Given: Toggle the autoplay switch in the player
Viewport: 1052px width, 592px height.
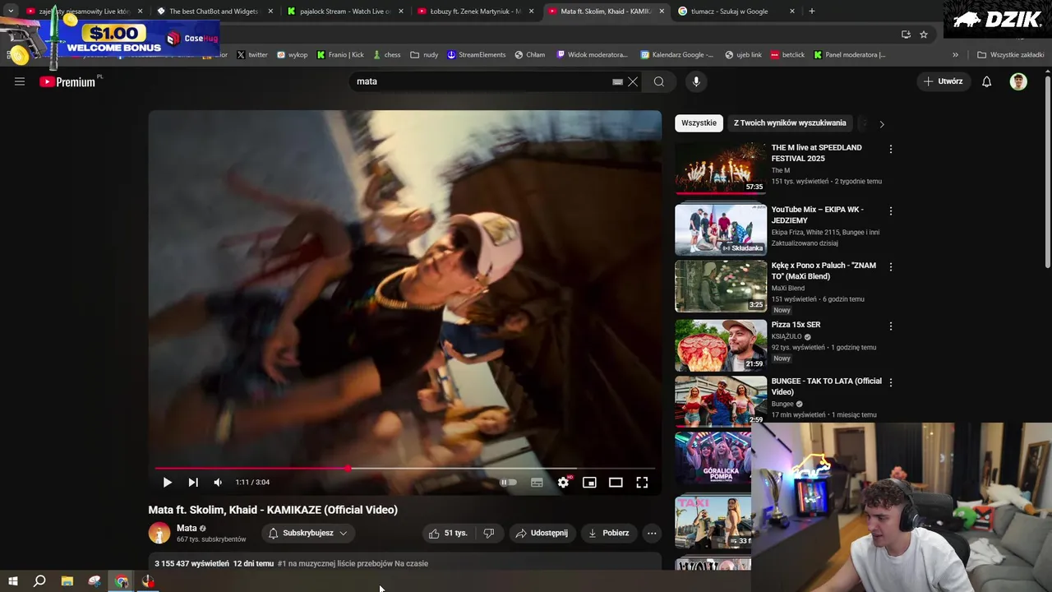Looking at the screenshot, I should click(510, 483).
